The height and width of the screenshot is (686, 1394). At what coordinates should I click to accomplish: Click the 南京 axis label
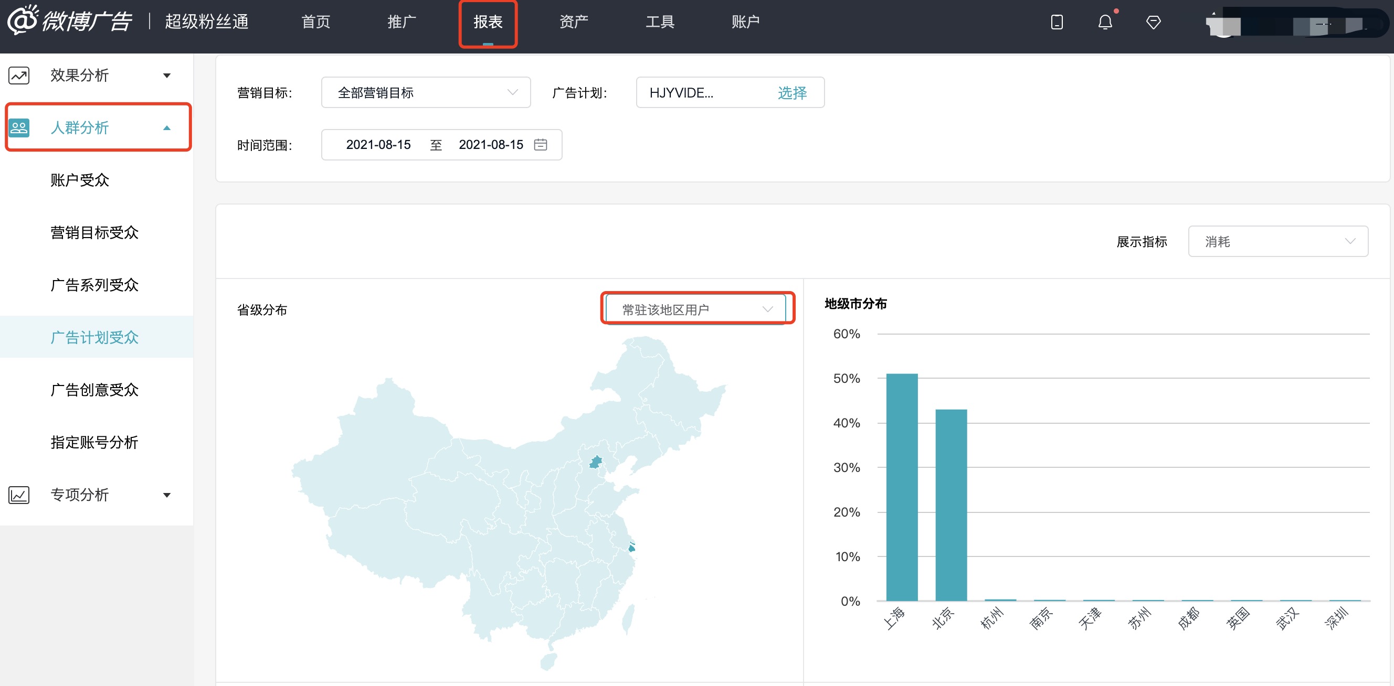pyautogui.click(x=1041, y=618)
